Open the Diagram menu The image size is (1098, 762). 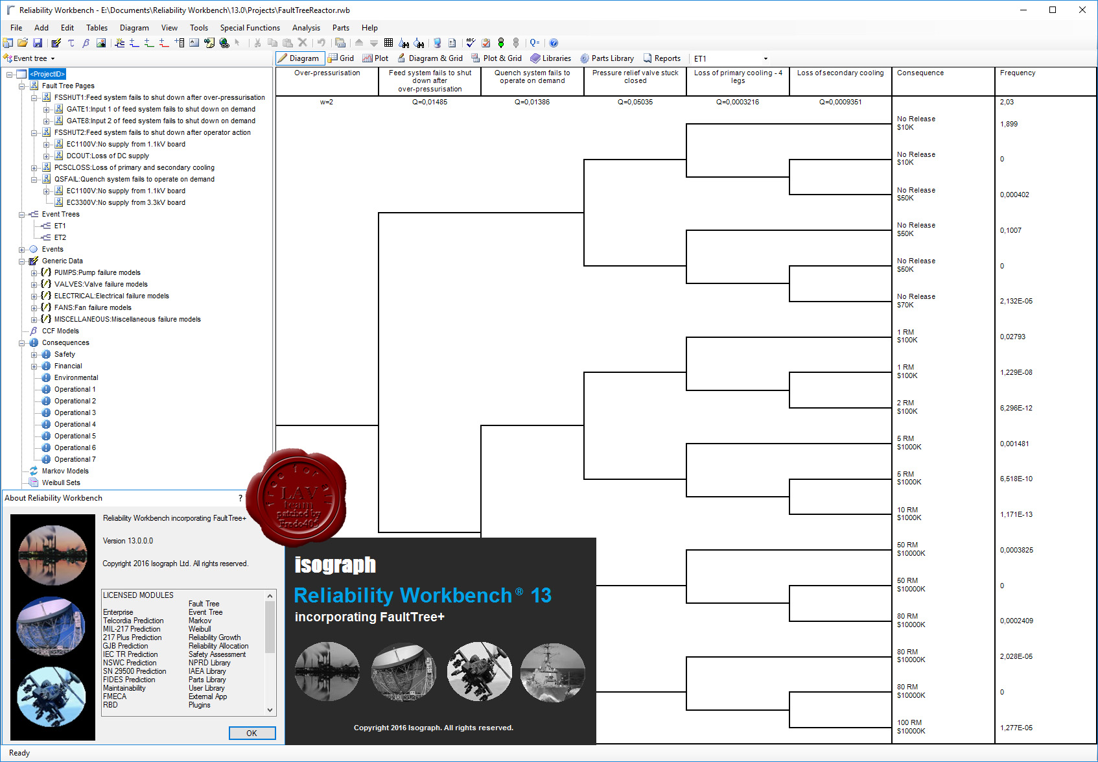tap(134, 28)
